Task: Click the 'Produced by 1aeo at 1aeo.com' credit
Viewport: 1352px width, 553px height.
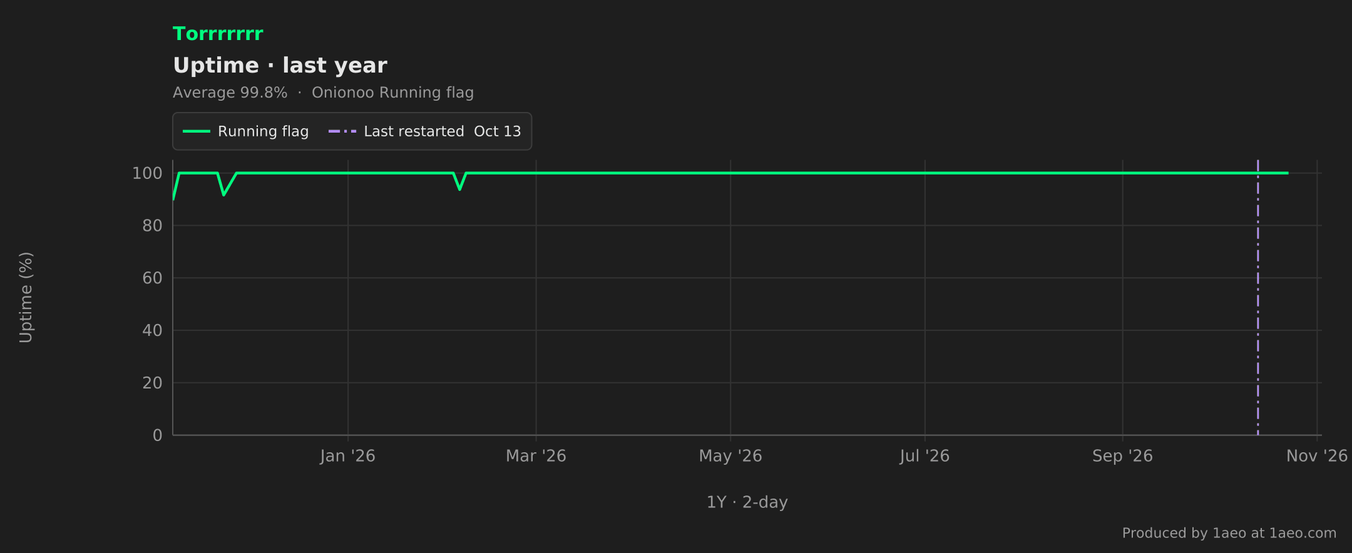Action: 1229,533
